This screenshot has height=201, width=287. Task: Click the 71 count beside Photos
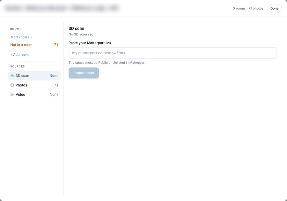56,85
